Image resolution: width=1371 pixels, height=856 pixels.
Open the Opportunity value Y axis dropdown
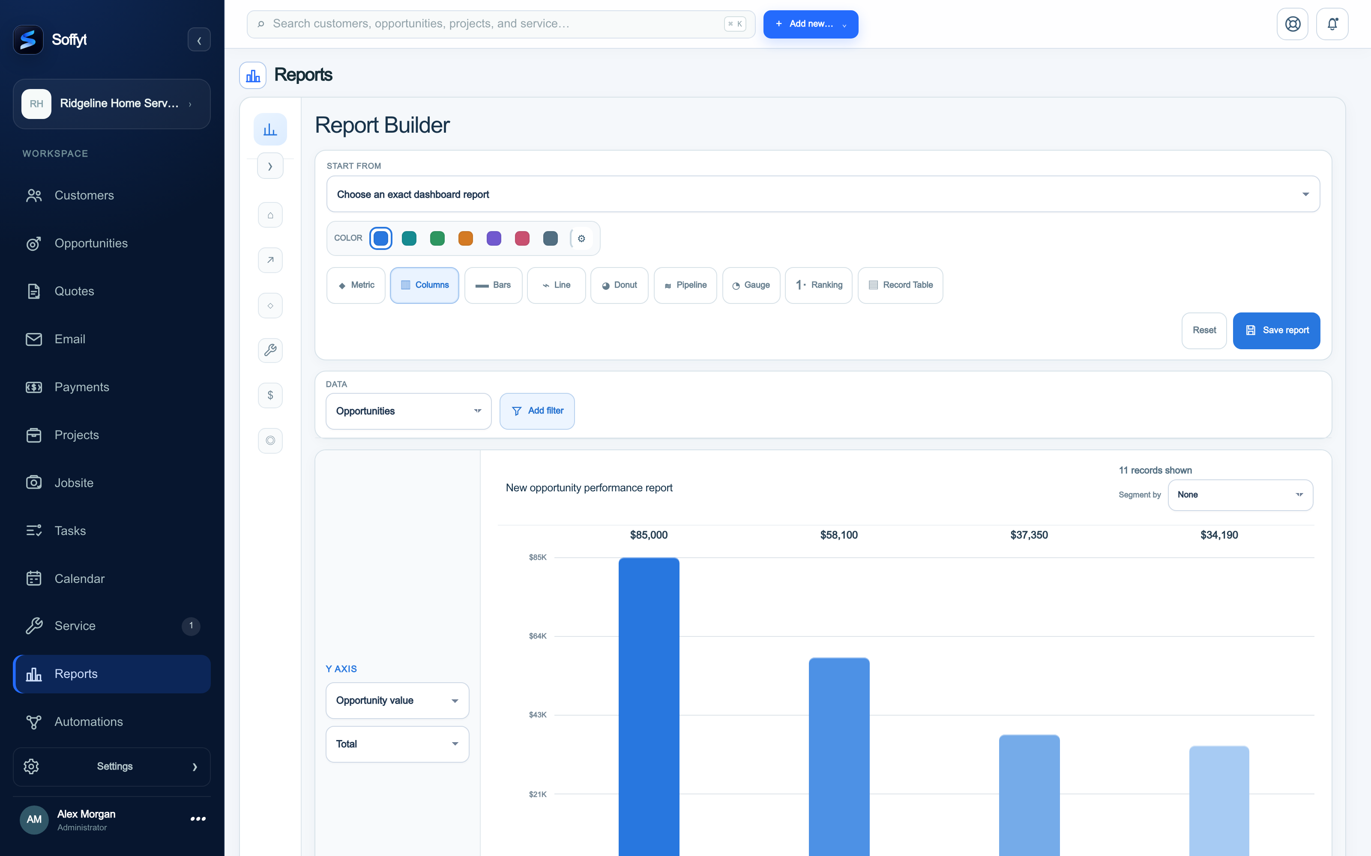tap(397, 700)
